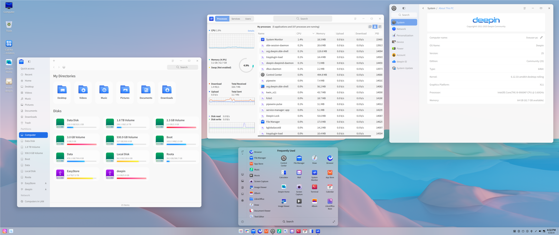Click the launcher Search field
Screen dimensions: 559x235
point(288,221)
